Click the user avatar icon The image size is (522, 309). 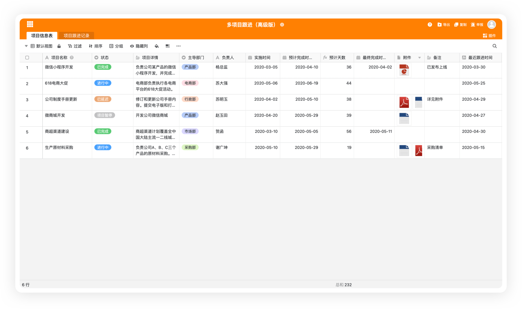click(491, 25)
